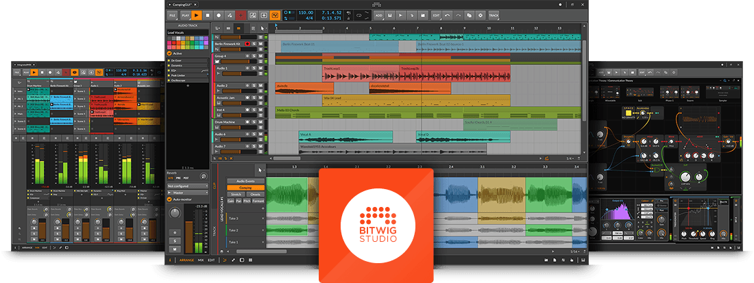Viewport: 754px width, 283px height.
Task: Toggle Auto-monitor on the track inspector
Action: (170, 199)
